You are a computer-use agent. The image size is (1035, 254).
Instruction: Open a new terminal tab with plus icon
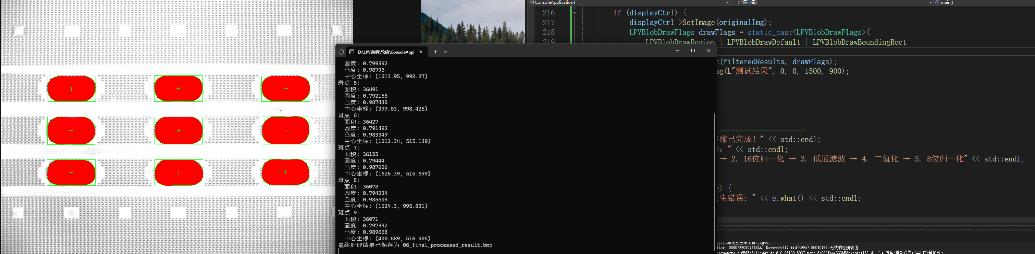pyautogui.click(x=435, y=52)
